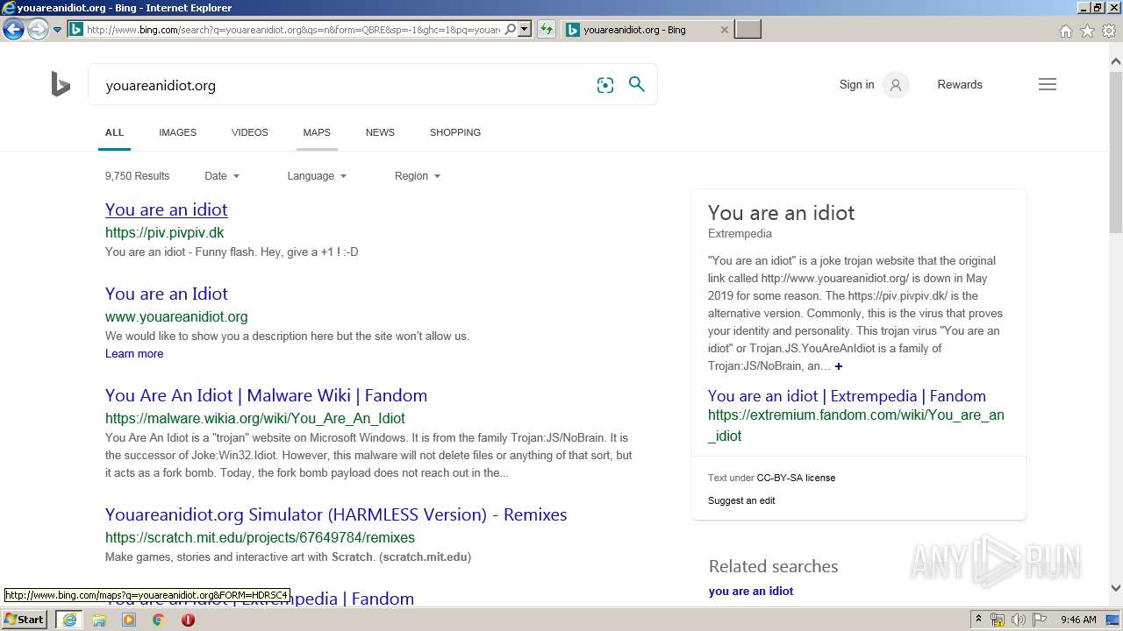The width and height of the screenshot is (1123, 631).
Task: Click the Sign in text
Action: click(x=856, y=85)
